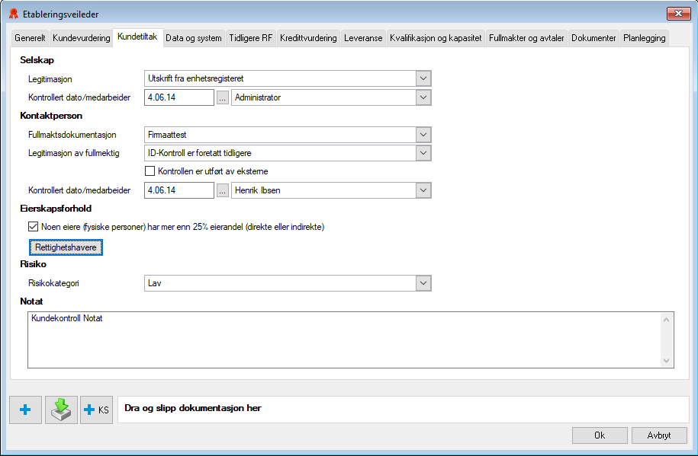Open date picker for Kontaktperson control date
This screenshot has width=698, height=456.
[223, 190]
